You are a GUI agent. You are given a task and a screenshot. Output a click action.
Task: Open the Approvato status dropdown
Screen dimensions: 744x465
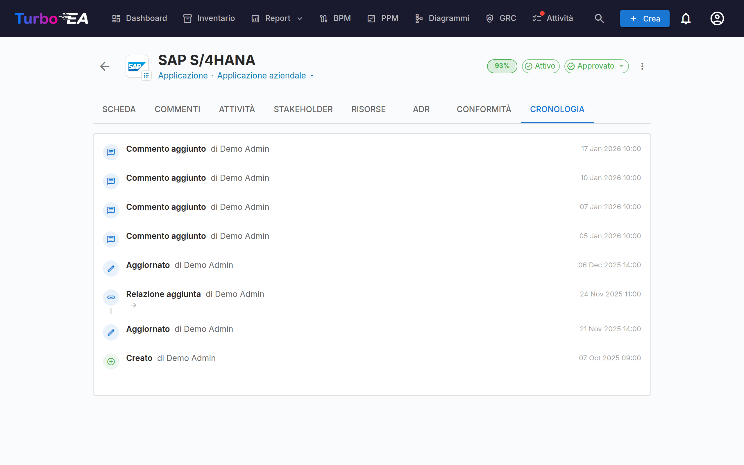coord(596,66)
